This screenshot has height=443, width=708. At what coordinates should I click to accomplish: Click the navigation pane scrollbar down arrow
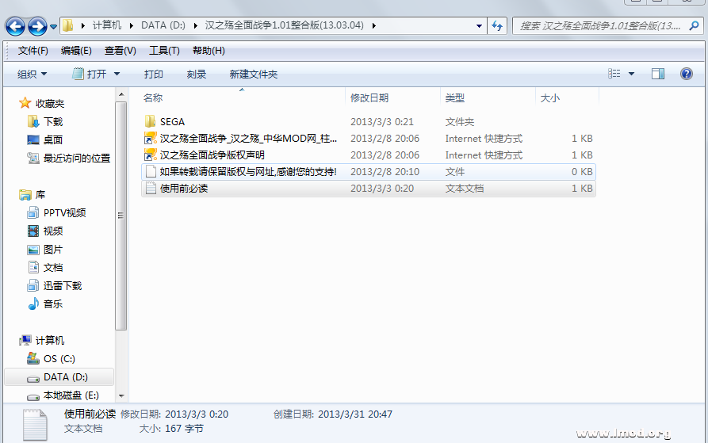(x=121, y=395)
